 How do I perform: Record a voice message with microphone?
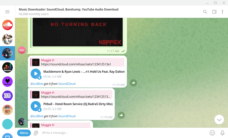pos(222,133)
